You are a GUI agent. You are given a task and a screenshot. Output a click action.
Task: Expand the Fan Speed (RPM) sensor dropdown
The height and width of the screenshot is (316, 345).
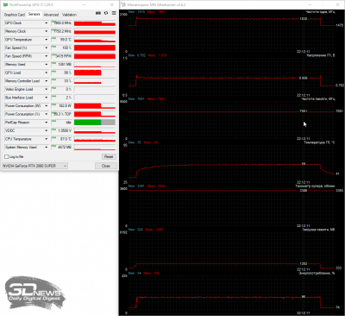[x=46, y=56]
